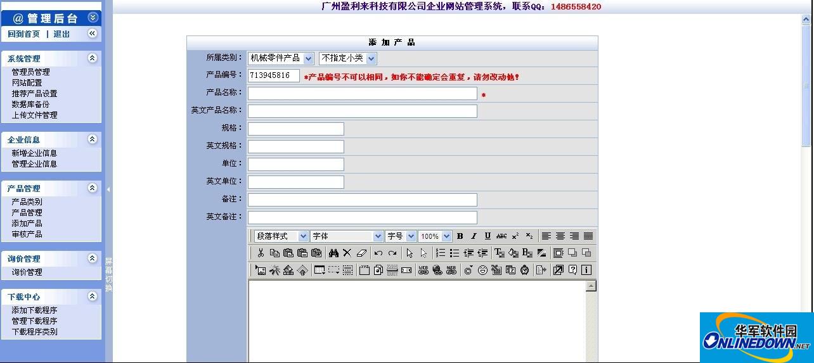Collapse the 企业信息 sidebar section
The width and height of the screenshot is (814, 363).
(x=93, y=139)
